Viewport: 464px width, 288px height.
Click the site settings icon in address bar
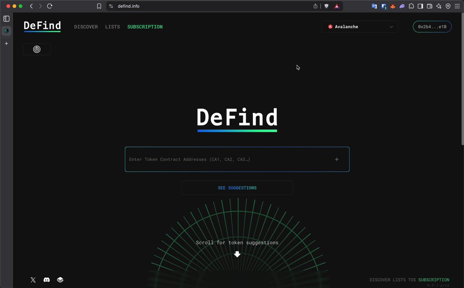(111, 6)
